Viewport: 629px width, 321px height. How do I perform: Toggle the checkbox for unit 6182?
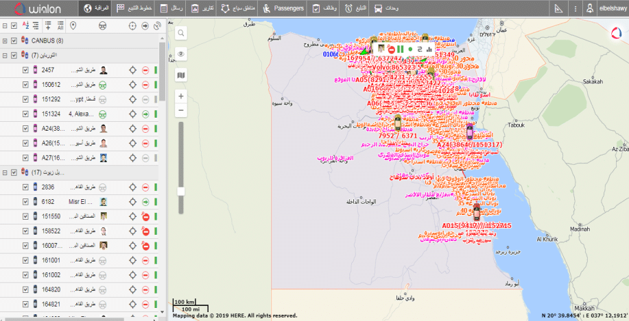[25, 202]
